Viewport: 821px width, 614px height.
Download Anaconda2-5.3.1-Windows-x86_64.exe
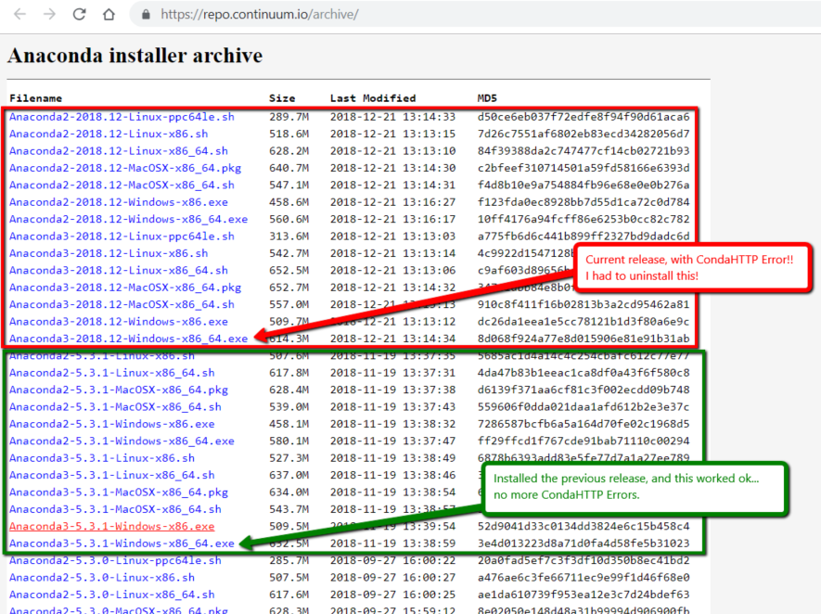tap(122, 441)
